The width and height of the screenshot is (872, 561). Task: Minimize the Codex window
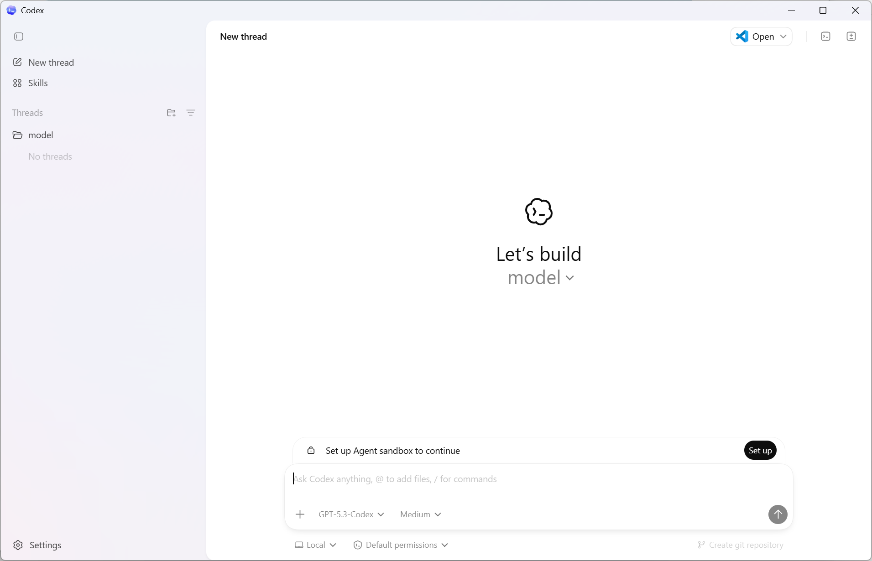point(792,10)
